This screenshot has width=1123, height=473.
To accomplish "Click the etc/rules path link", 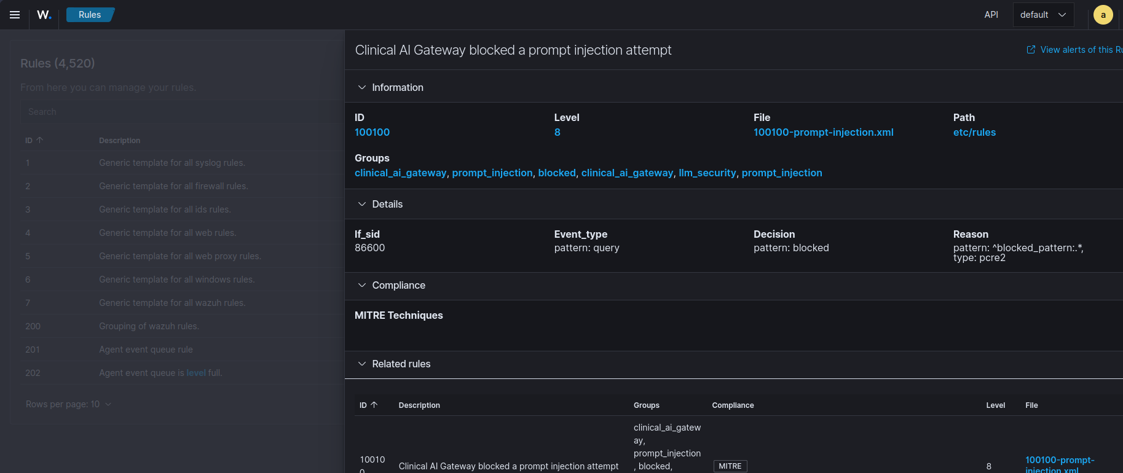I will (974, 132).
